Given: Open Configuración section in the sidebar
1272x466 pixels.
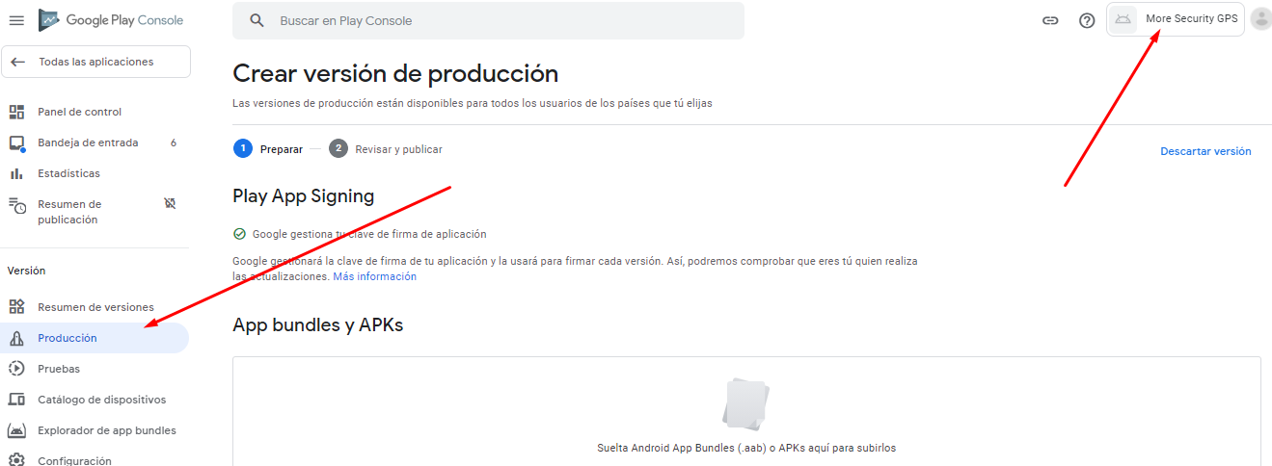Looking at the screenshot, I should (x=74, y=460).
